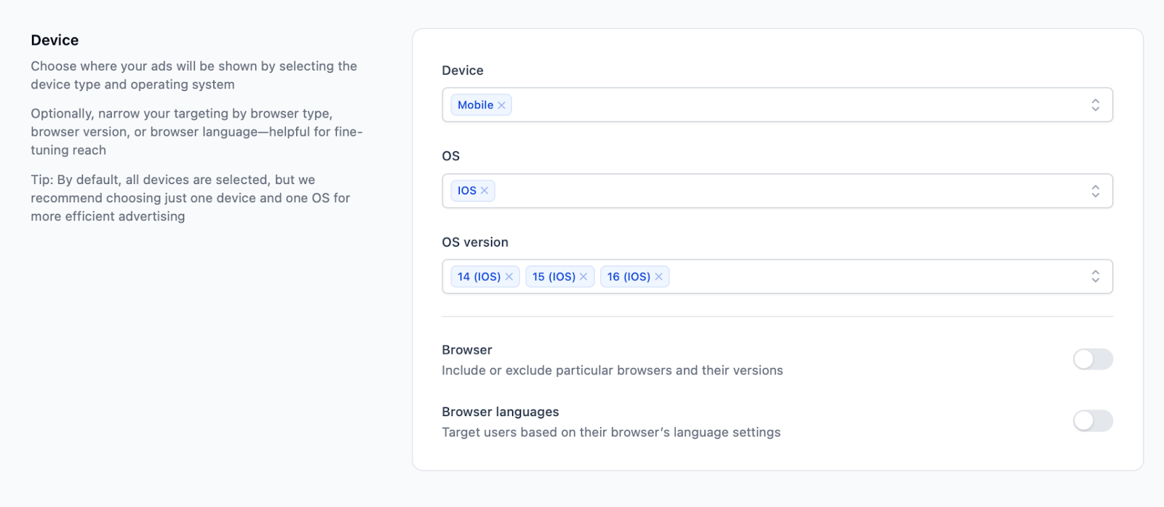Select the 14 (IOS) chip label

(479, 277)
